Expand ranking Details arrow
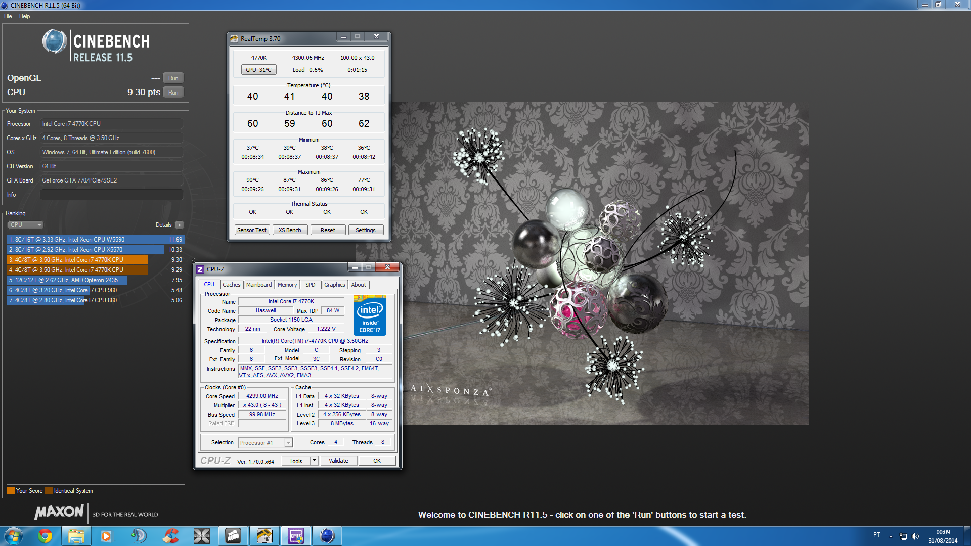This screenshot has width=971, height=546. tap(179, 225)
